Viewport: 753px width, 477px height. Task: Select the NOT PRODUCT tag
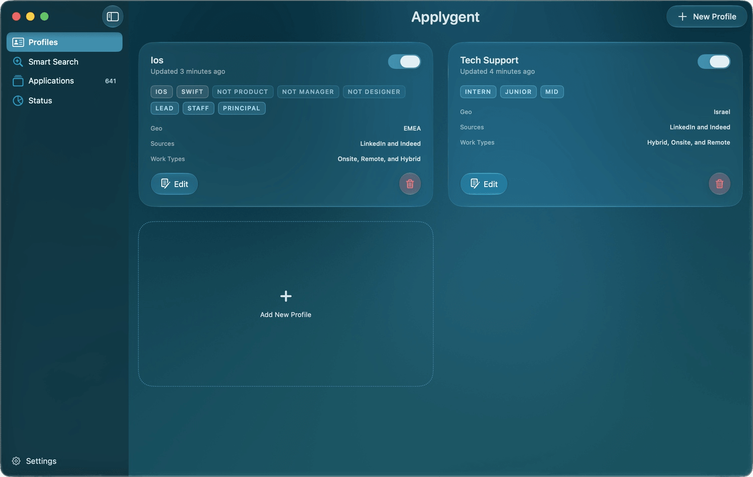[243, 92]
